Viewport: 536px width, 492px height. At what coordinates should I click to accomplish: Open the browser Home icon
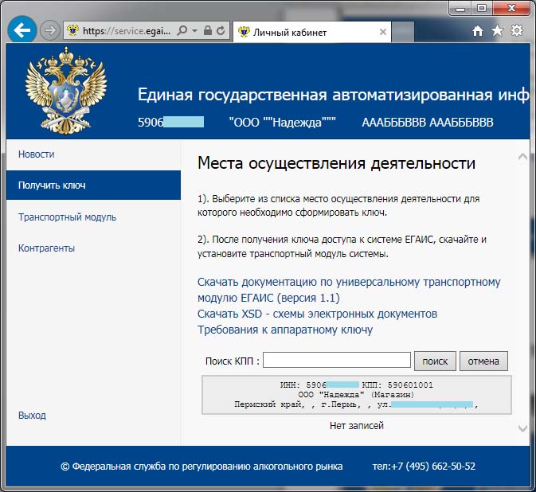point(478,31)
